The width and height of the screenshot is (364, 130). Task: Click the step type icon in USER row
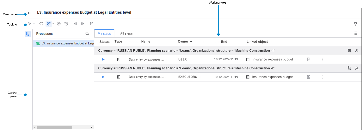[x=118, y=59]
